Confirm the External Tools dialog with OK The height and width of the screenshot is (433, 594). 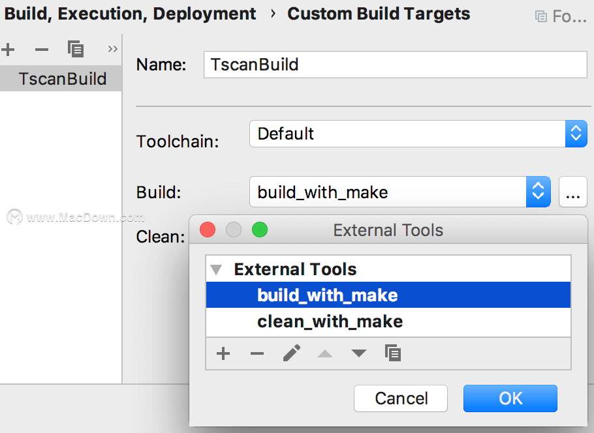(x=510, y=398)
